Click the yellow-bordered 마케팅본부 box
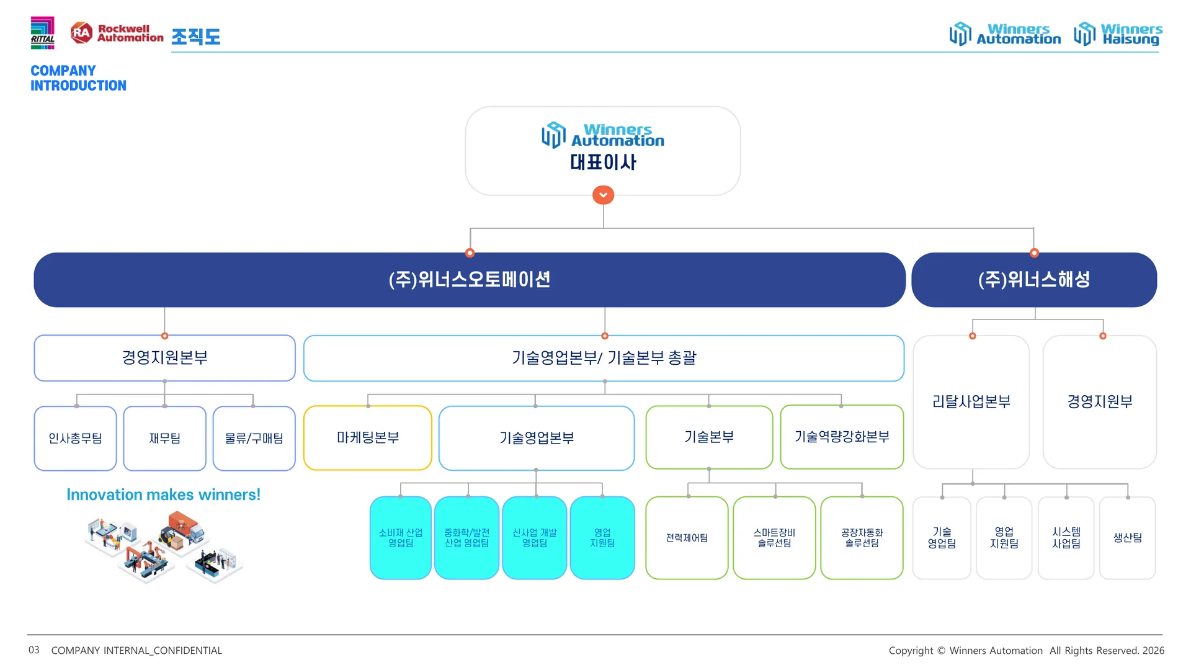This screenshot has height=670, width=1191. click(x=368, y=438)
